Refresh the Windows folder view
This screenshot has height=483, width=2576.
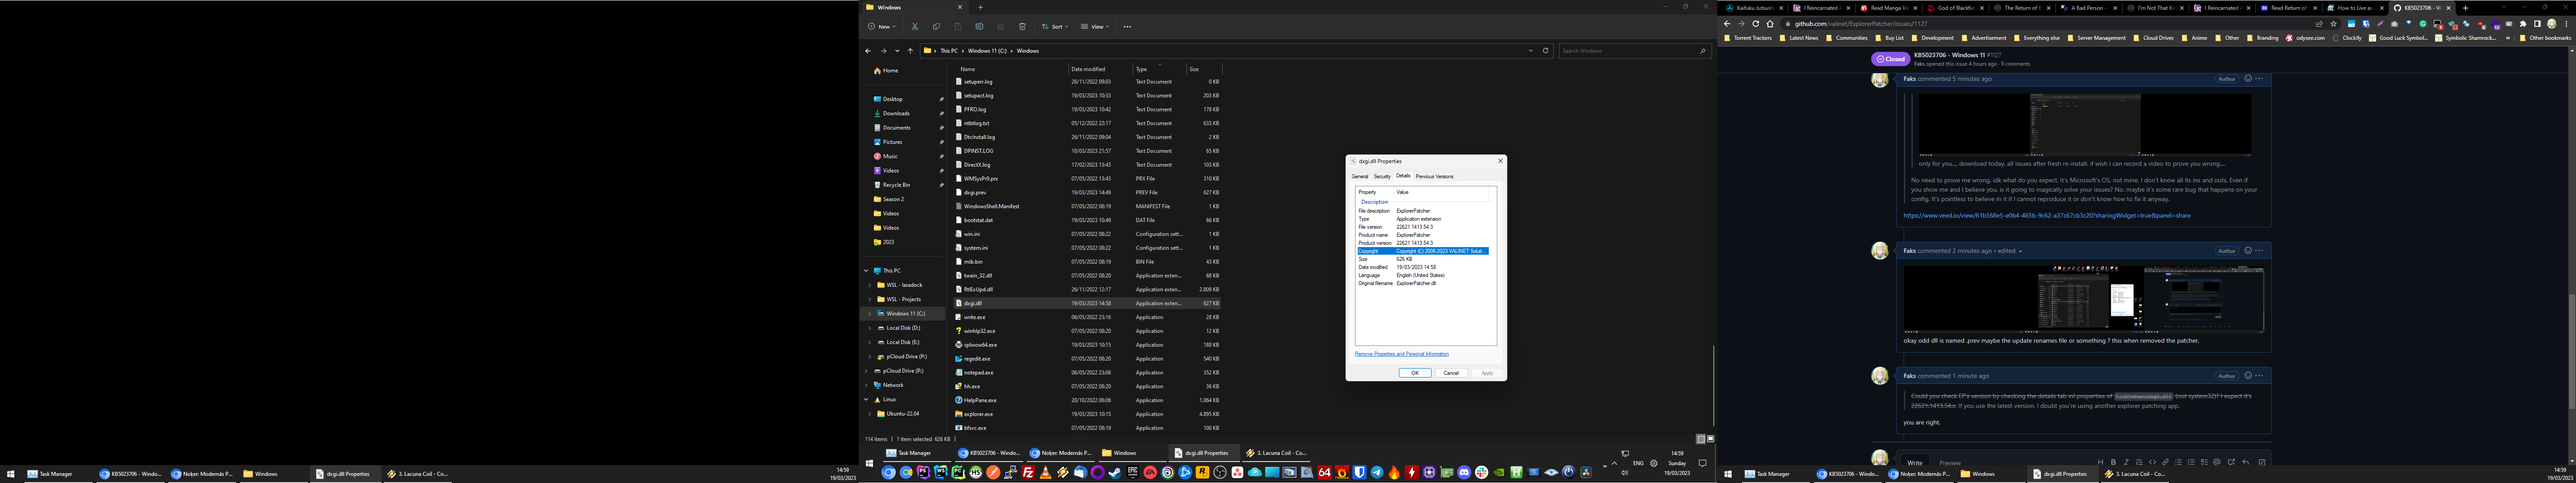(1545, 50)
